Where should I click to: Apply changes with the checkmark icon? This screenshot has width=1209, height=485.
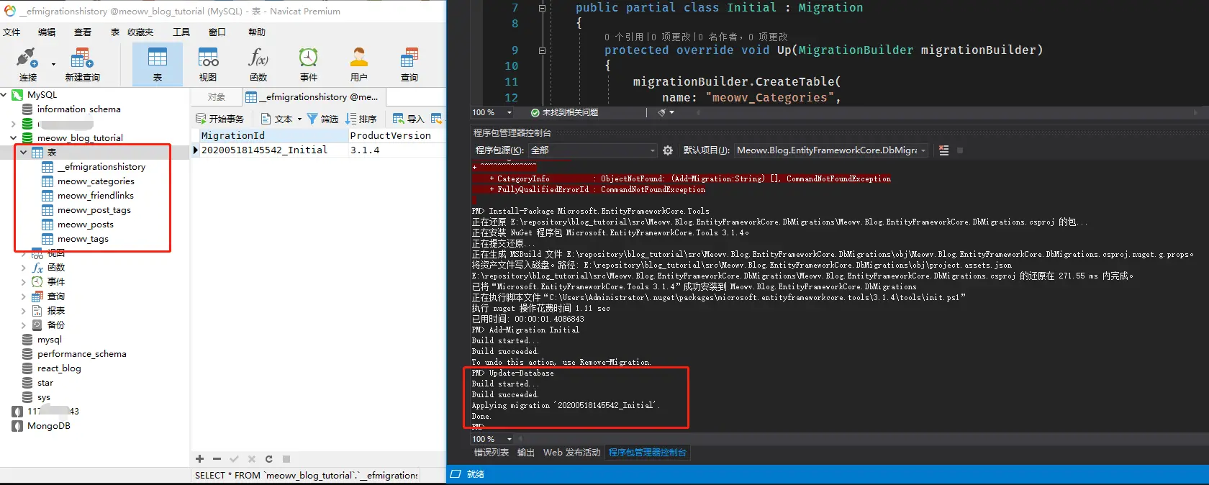234,459
